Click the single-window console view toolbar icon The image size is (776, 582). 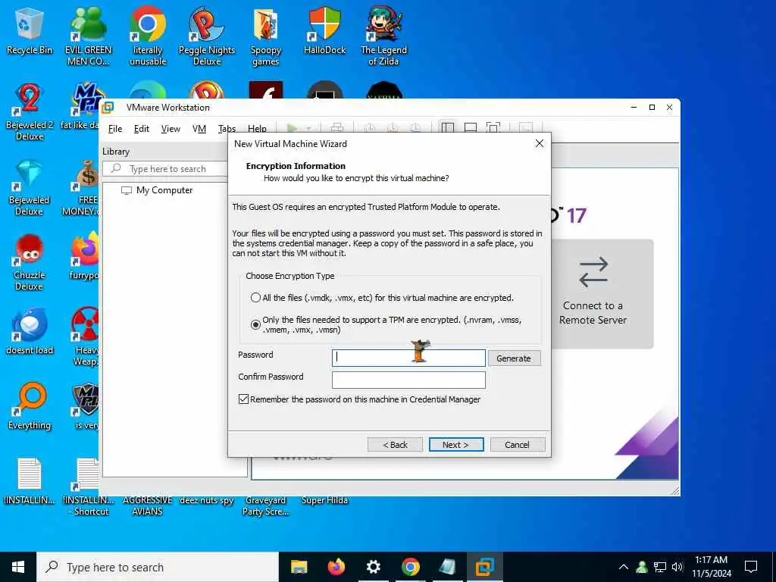click(x=470, y=127)
